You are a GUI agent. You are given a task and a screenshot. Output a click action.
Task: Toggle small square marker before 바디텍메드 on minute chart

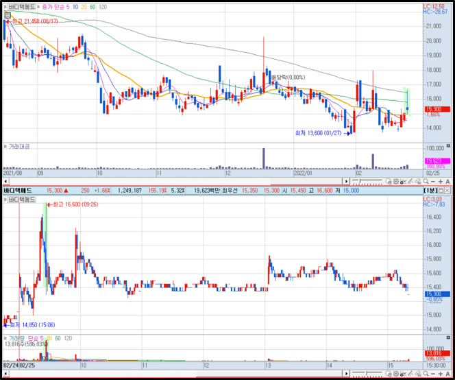tap(5, 200)
